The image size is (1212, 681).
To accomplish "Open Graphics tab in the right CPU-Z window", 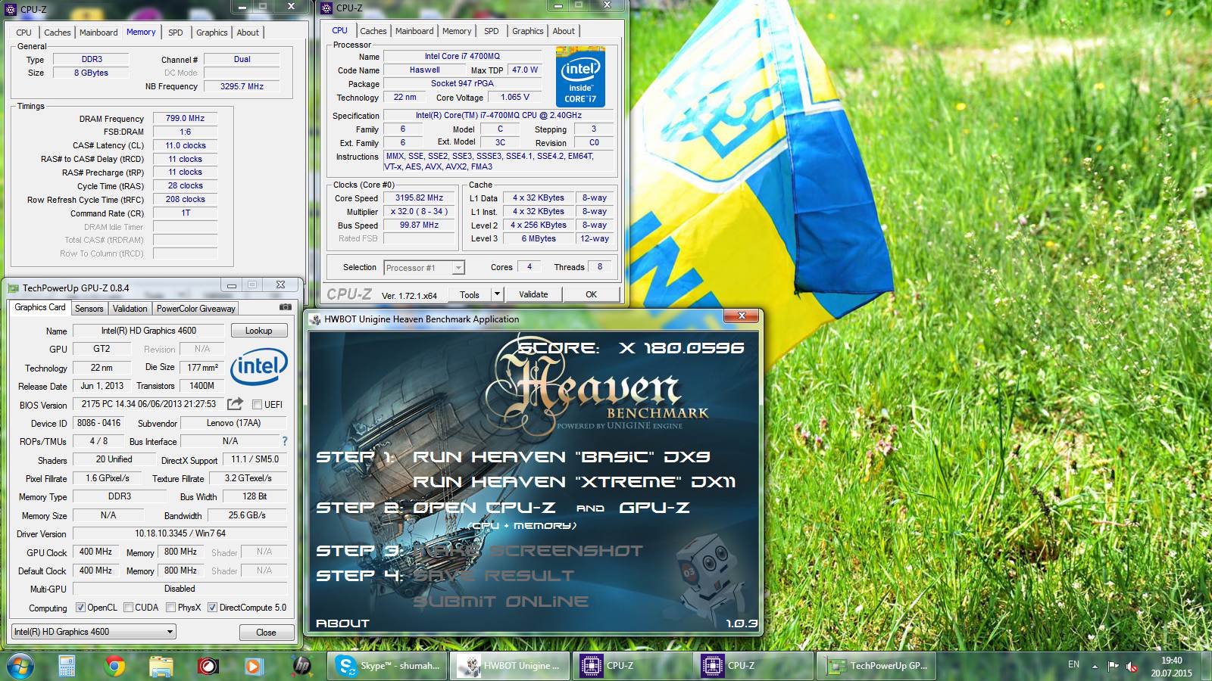I will [x=527, y=31].
